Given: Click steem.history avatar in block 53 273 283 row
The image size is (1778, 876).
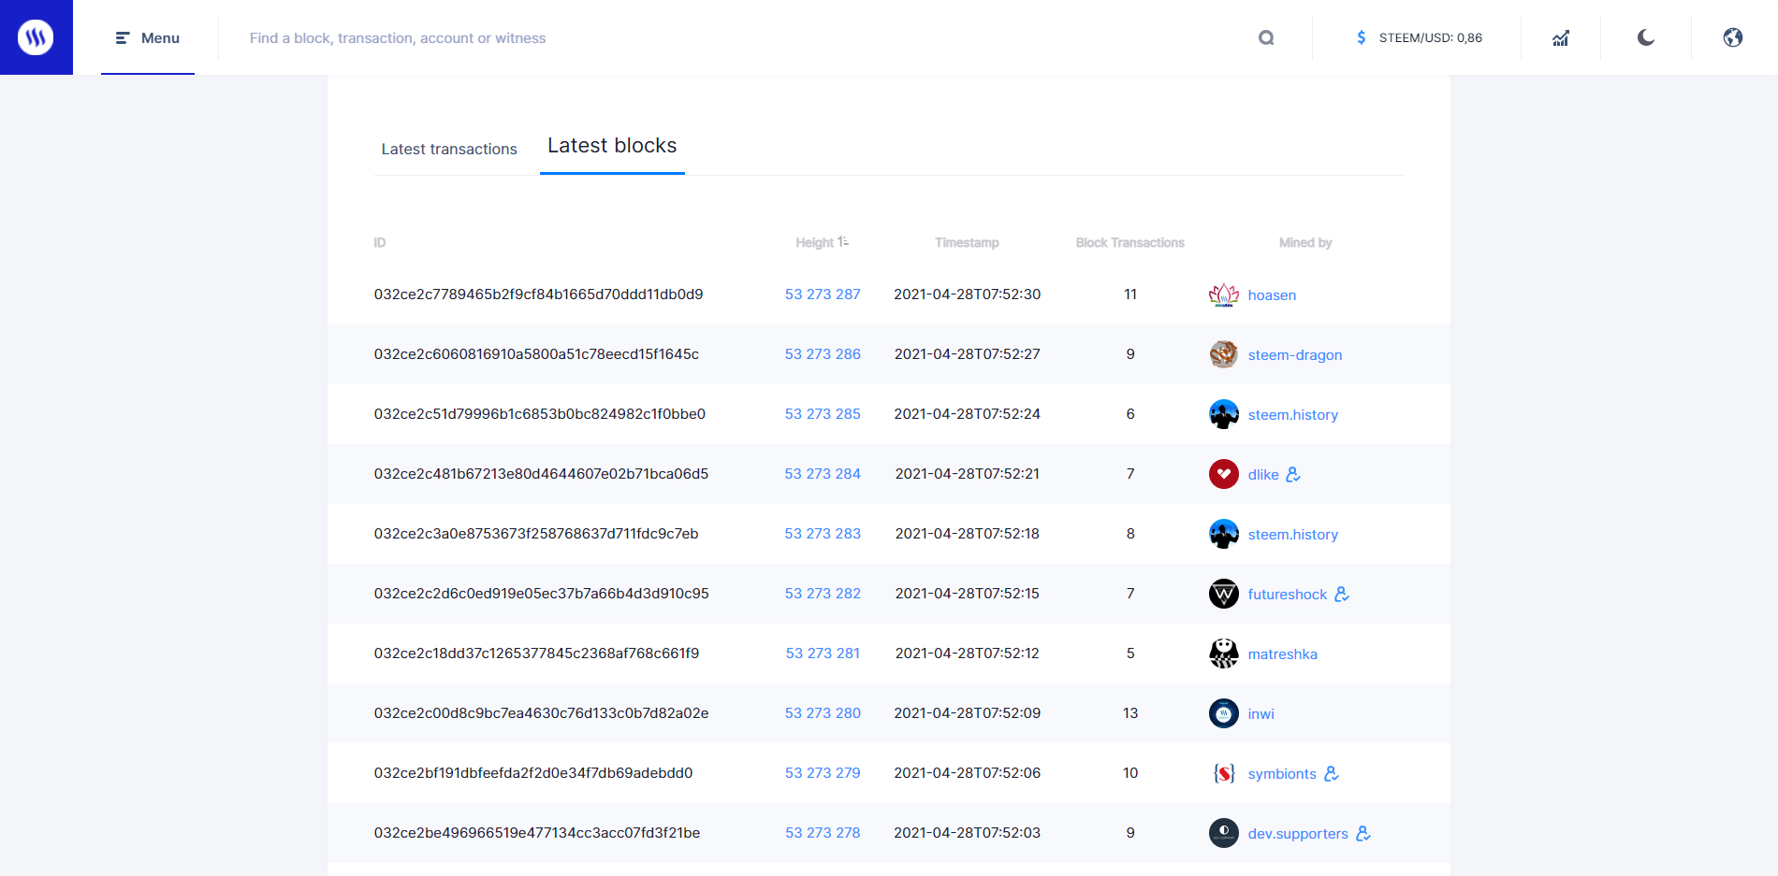Looking at the screenshot, I should (x=1224, y=534).
